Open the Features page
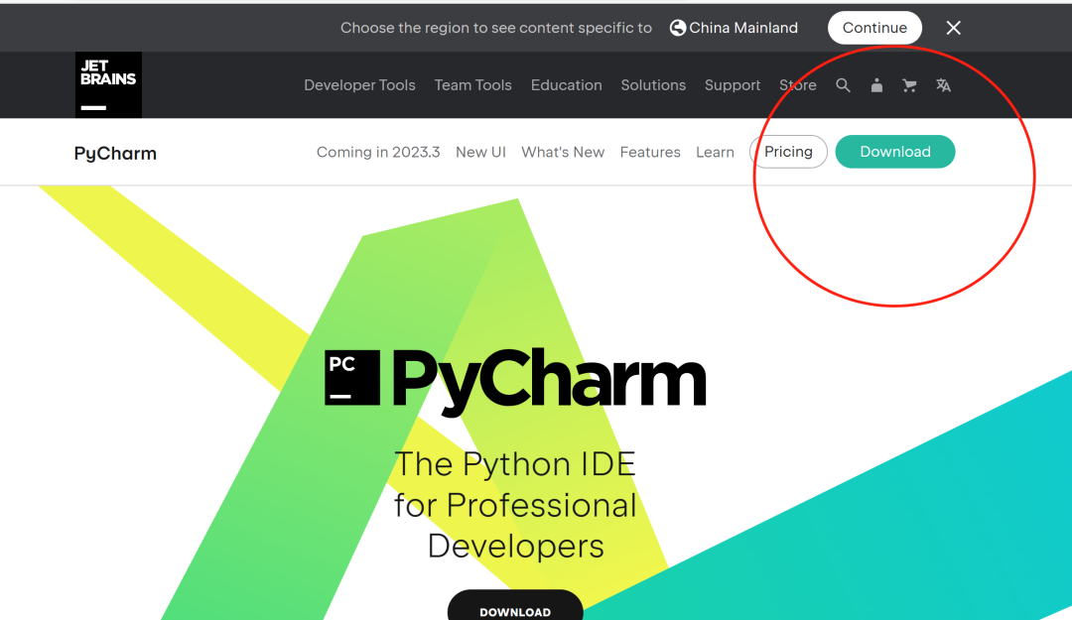 [650, 153]
